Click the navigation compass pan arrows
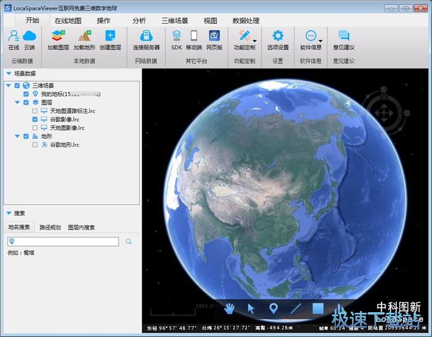 384,113
